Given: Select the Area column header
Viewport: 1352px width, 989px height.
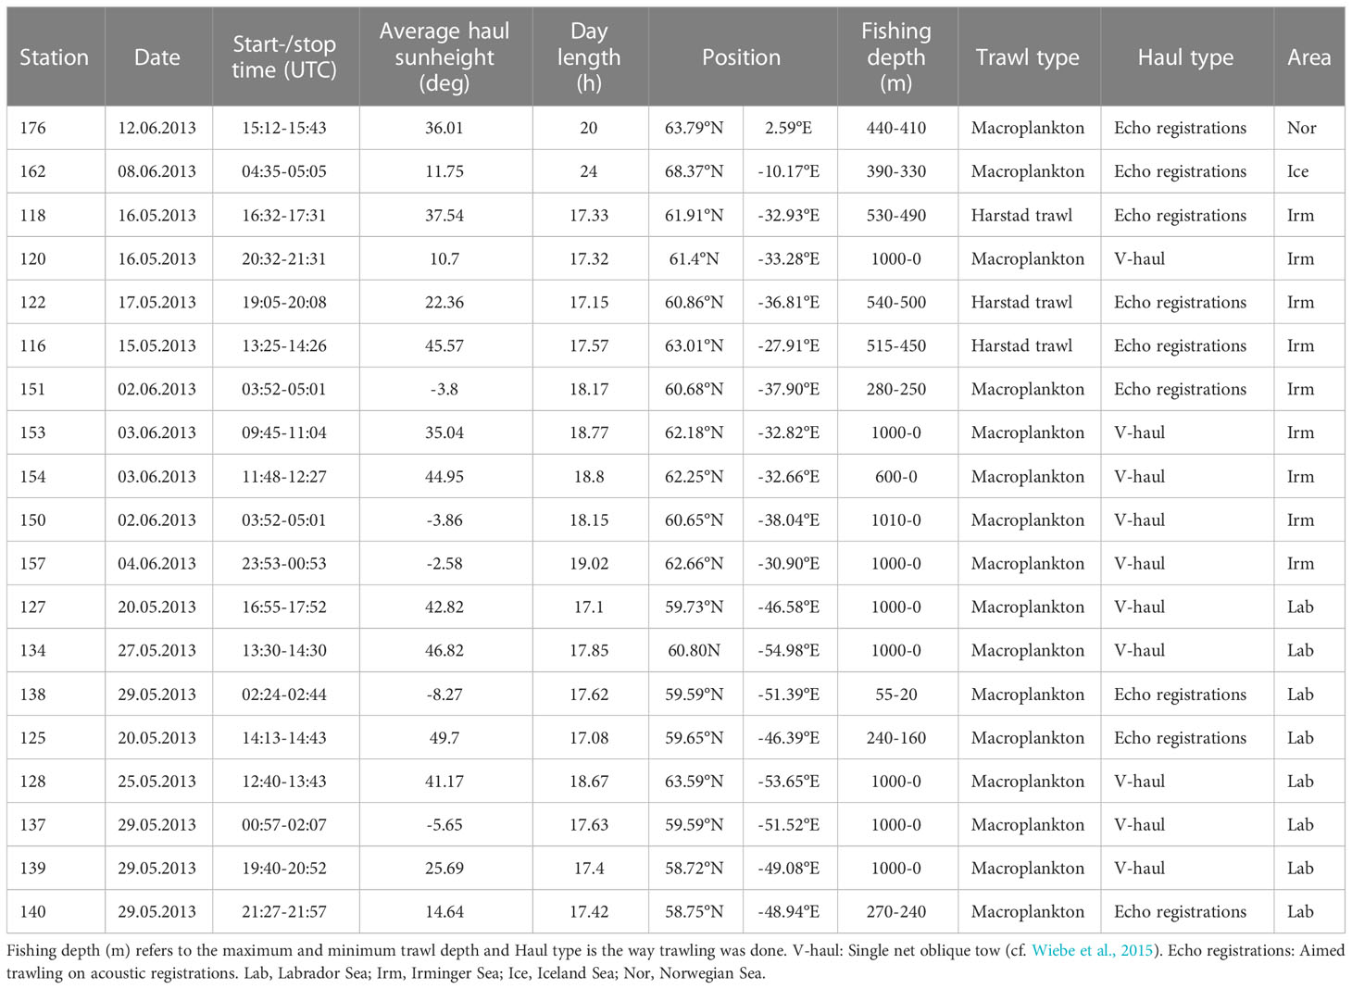Looking at the screenshot, I should [x=1308, y=57].
